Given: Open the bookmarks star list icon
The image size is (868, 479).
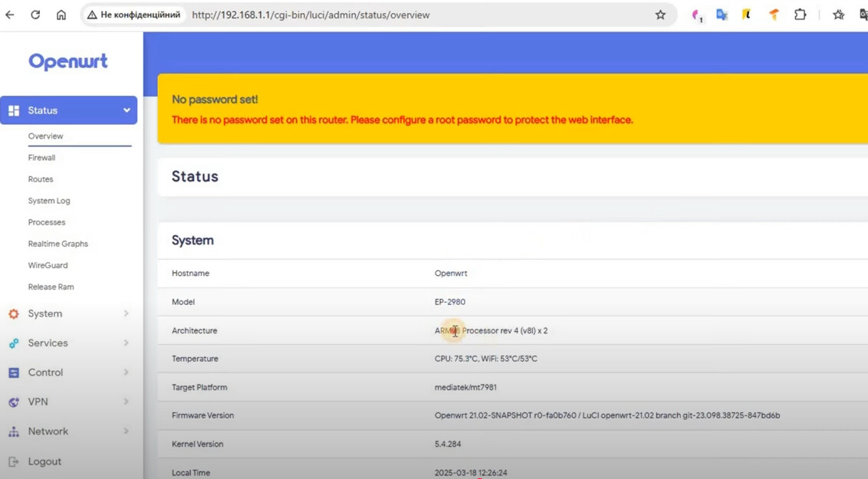Looking at the screenshot, I should tap(839, 15).
